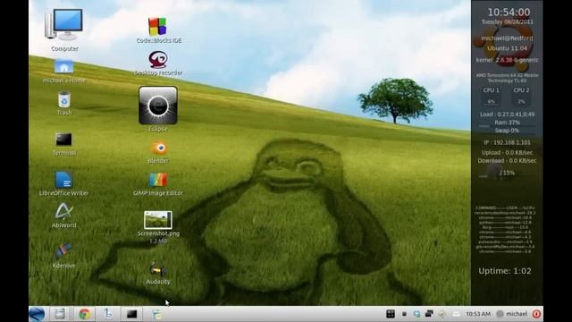Viewport: 572px width, 322px height.
Task: Click the Ram 37% reading
Action: (507, 123)
